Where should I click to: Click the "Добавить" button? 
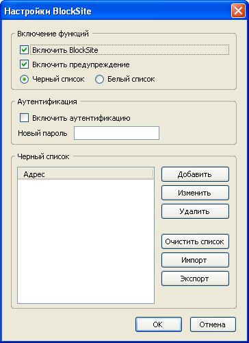tap(195, 174)
